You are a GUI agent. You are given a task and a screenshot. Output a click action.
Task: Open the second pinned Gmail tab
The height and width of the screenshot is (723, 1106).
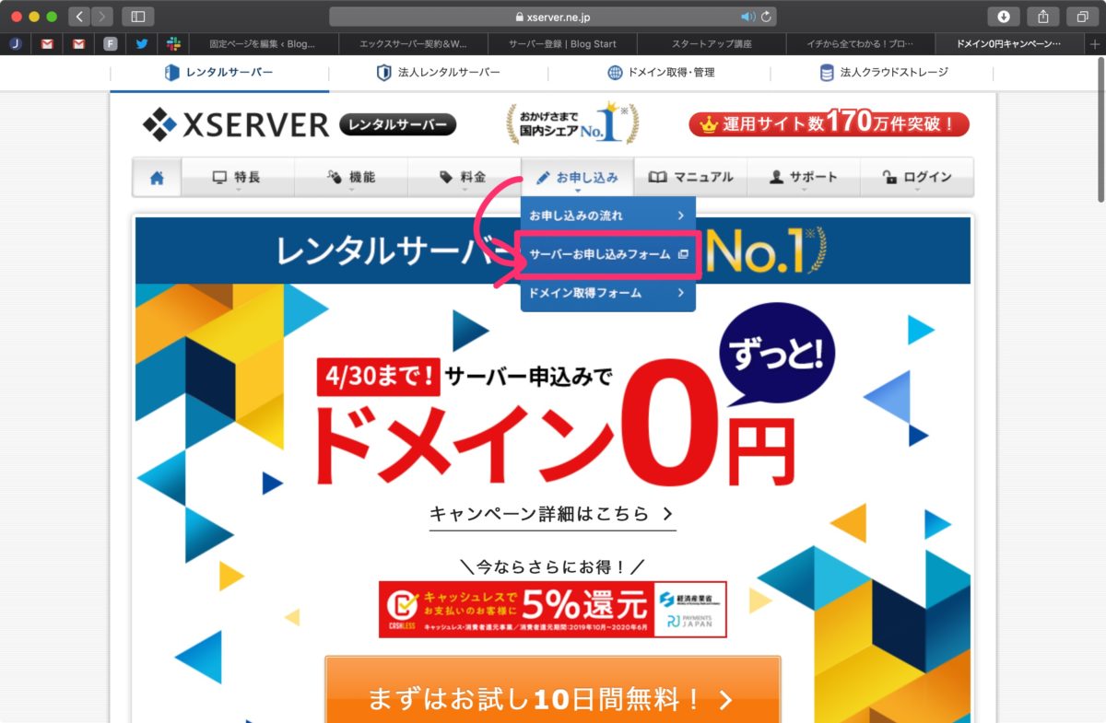pos(79,43)
